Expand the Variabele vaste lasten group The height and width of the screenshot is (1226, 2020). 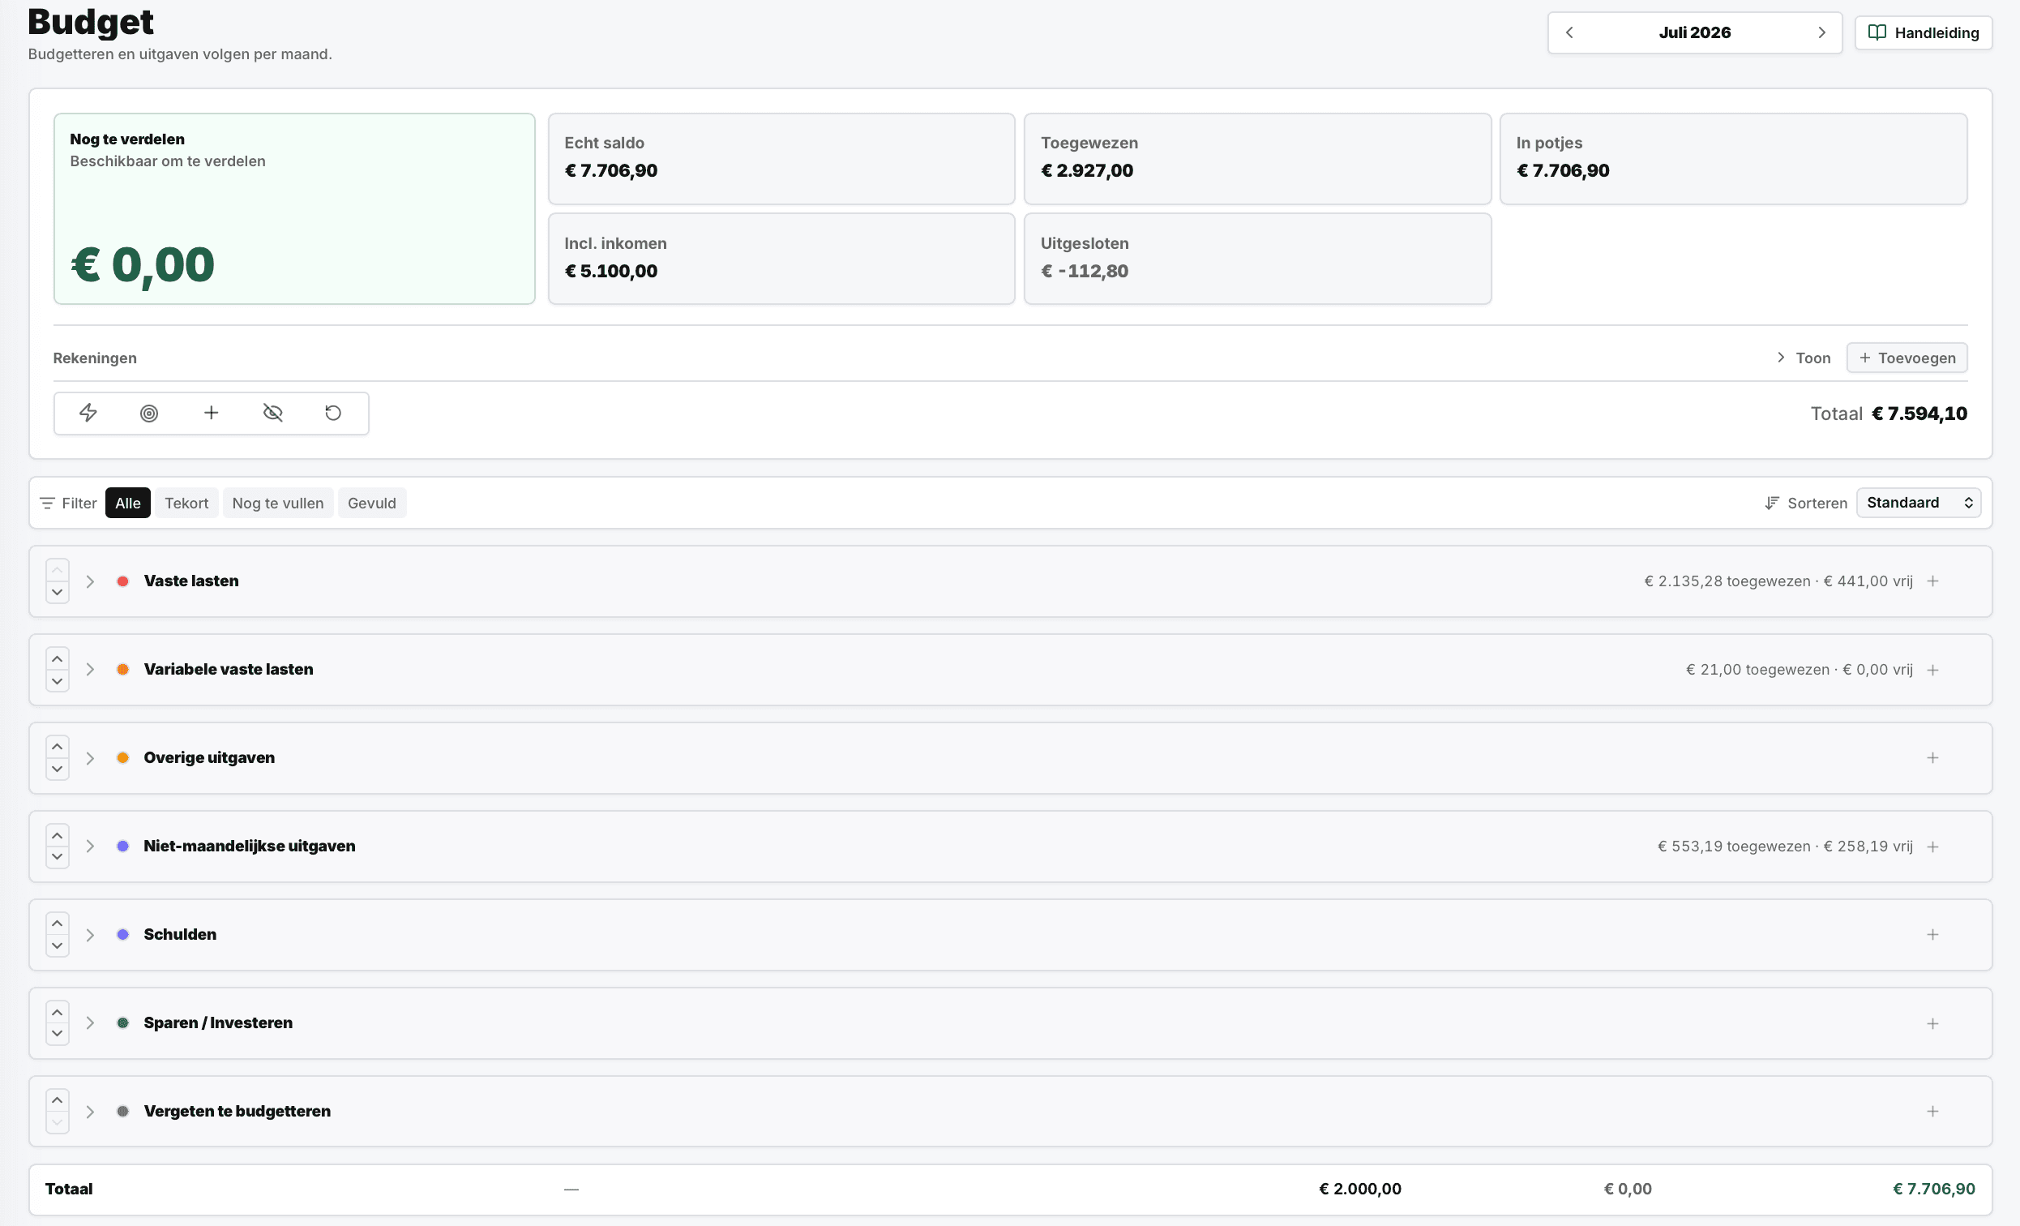[x=90, y=669]
